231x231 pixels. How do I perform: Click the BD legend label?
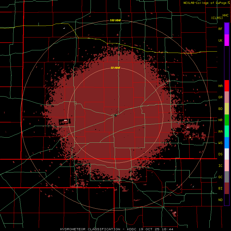[x=220, y=109]
